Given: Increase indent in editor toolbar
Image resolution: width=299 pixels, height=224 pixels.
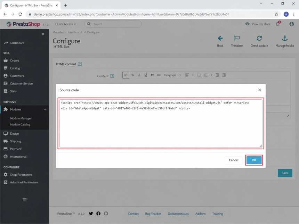Looking at the screenshot, I should click(224, 75).
